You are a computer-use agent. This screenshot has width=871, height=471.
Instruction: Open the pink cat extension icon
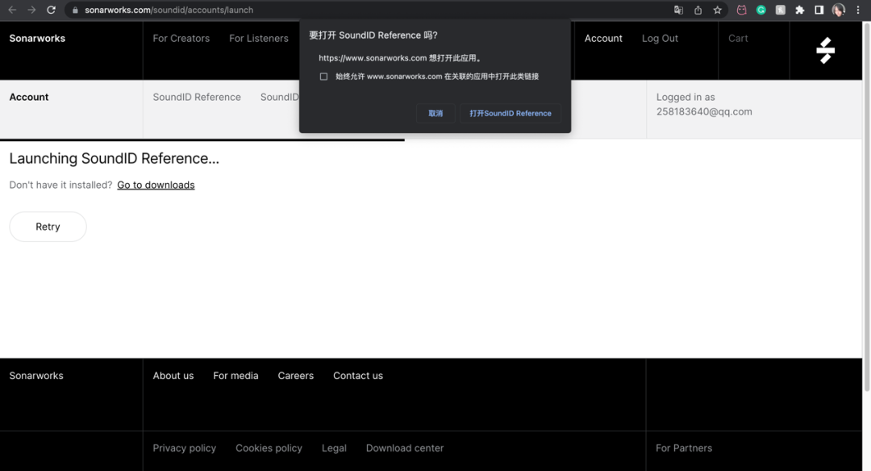click(x=742, y=10)
